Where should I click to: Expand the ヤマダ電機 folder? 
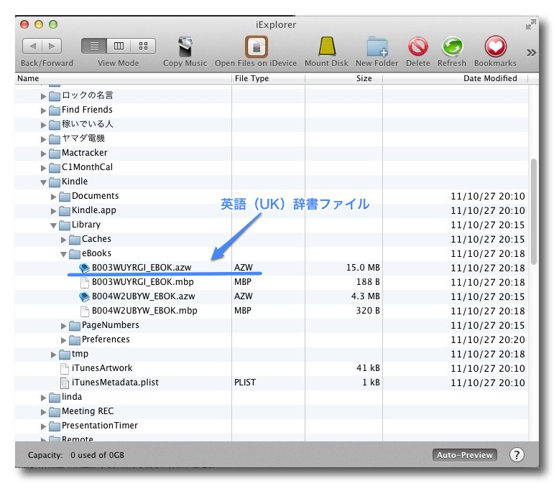tap(43, 139)
